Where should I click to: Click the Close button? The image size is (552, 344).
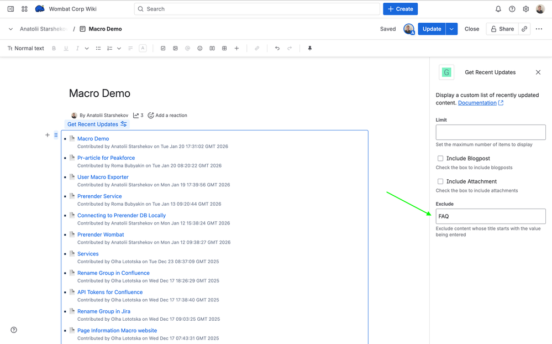click(472, 29)
